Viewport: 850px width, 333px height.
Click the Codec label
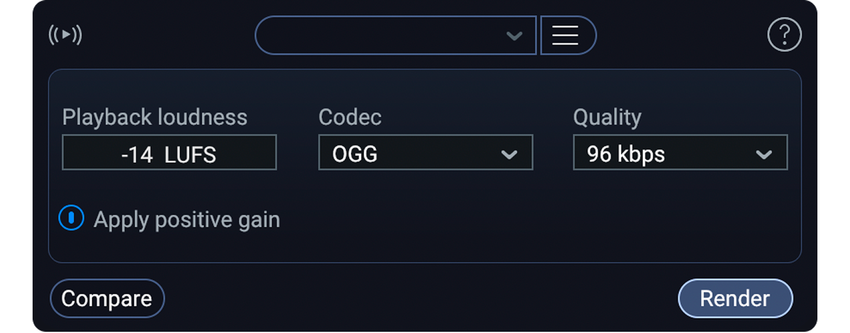tap(350, 117)
